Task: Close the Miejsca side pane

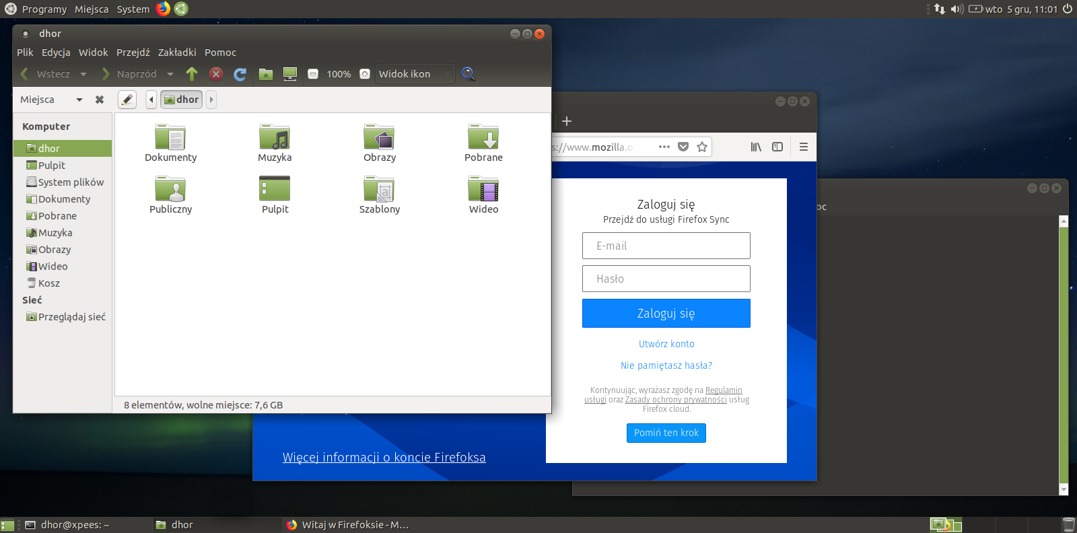Action: click(x=100, y=100)
